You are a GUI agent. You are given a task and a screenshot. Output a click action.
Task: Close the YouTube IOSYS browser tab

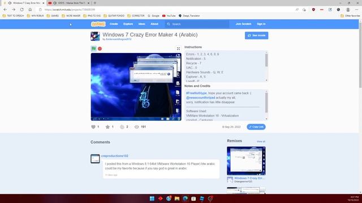[x=88, y=3]
